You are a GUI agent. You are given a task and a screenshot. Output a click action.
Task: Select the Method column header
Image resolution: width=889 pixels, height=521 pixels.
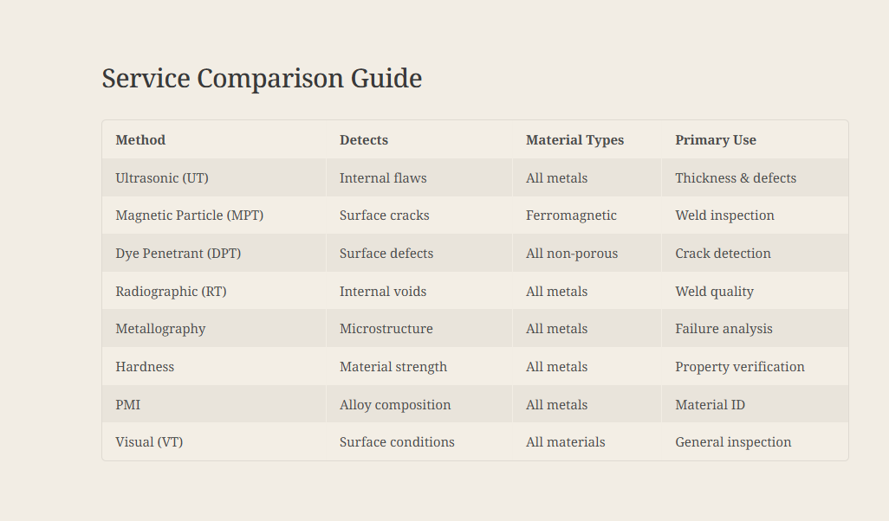click(140, 140)
